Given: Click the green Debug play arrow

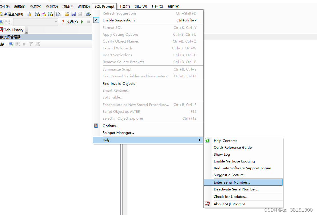Looking at the screenshot, I should [82, 22].
